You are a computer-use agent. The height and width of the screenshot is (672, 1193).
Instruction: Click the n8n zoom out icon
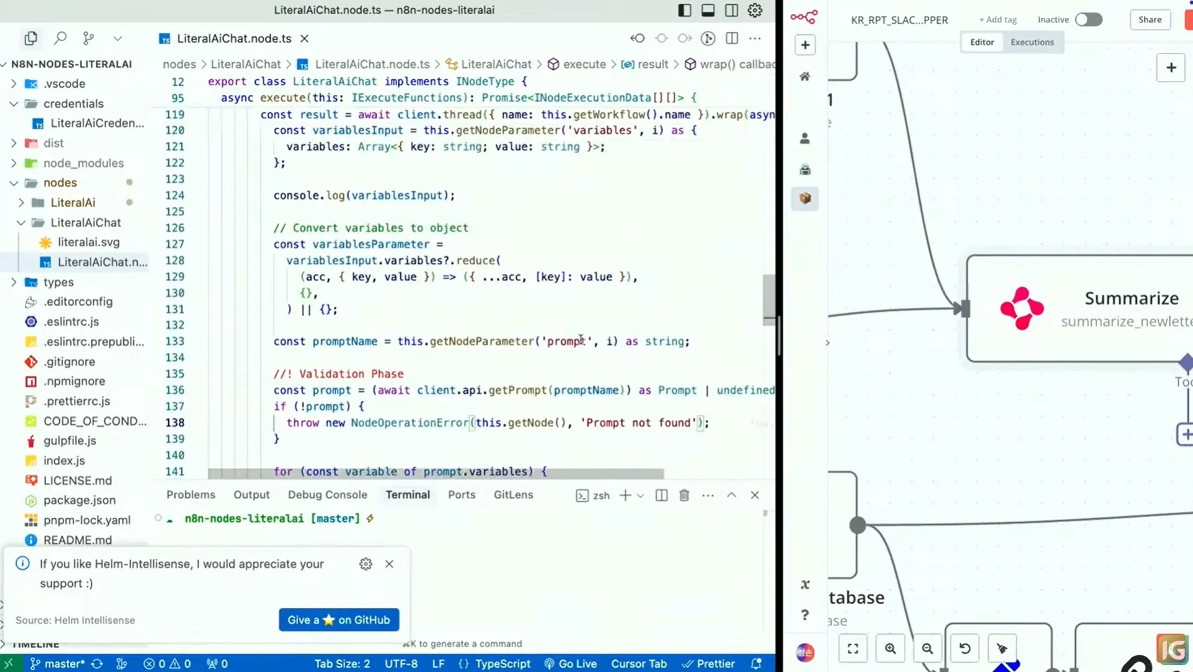coord(927,648)
